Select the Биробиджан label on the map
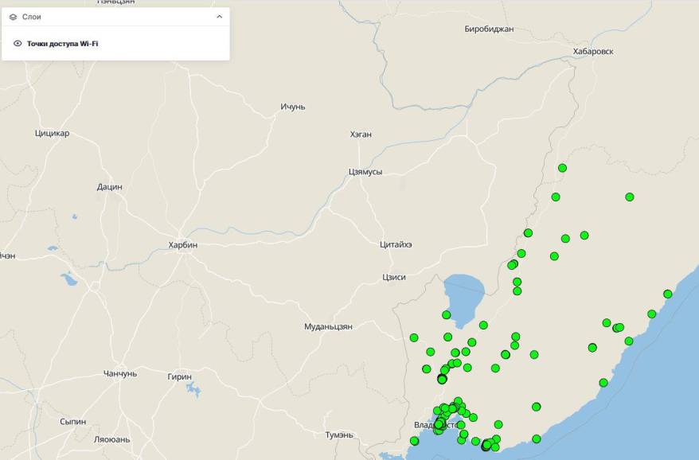The width and height of the screenshot is (699, 460). tap(489, 29)
